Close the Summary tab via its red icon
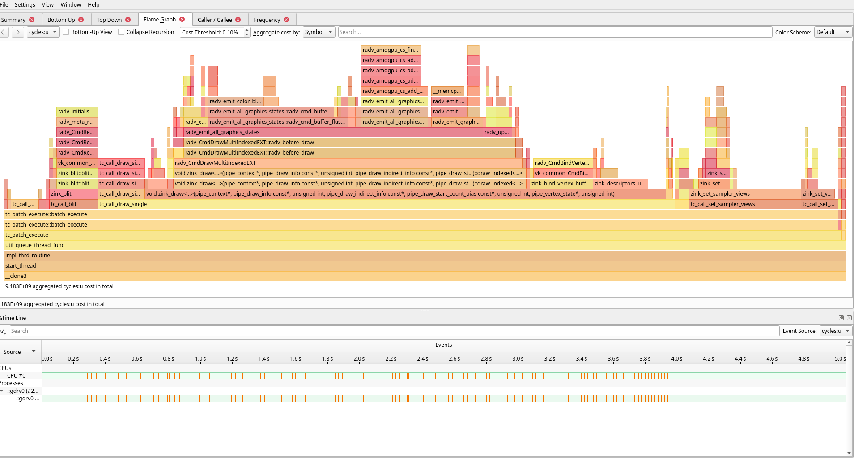This screenshot has width=854, height=458. [32, 20]
